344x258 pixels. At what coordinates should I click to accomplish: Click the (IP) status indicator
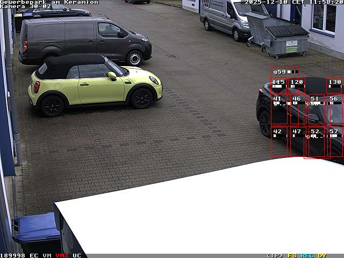click(x=275, y=255)
